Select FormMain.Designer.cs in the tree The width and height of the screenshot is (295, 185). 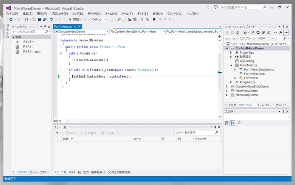(x=259, y=70)
